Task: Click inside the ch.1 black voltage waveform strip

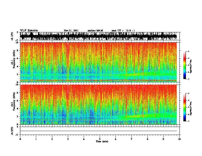Action: click(98, 36)
